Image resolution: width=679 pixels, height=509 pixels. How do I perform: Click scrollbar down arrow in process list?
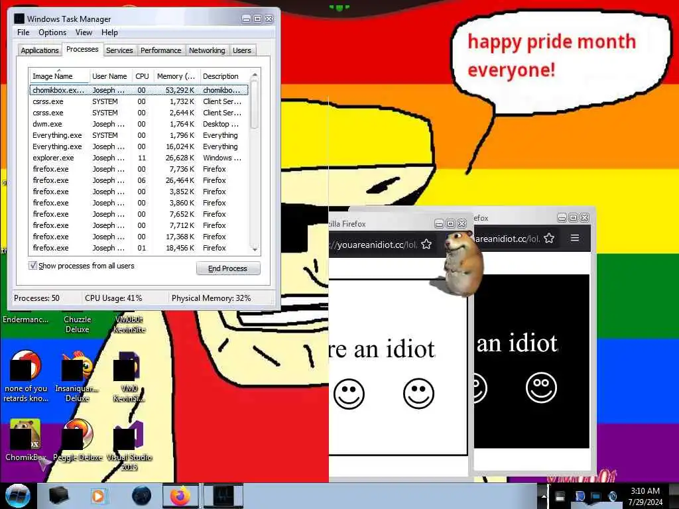pos(255,249)
